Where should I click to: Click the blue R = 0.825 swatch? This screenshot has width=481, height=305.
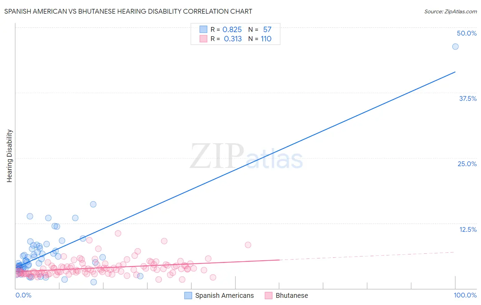tap(203, 29)
